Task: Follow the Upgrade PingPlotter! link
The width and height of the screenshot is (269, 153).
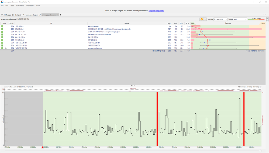Action: (x=156, y=11)
